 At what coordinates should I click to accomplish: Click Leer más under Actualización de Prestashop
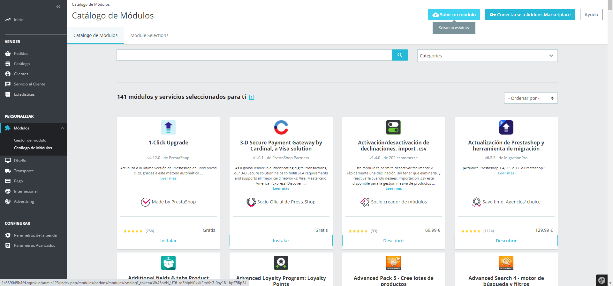tap(506, 173)
